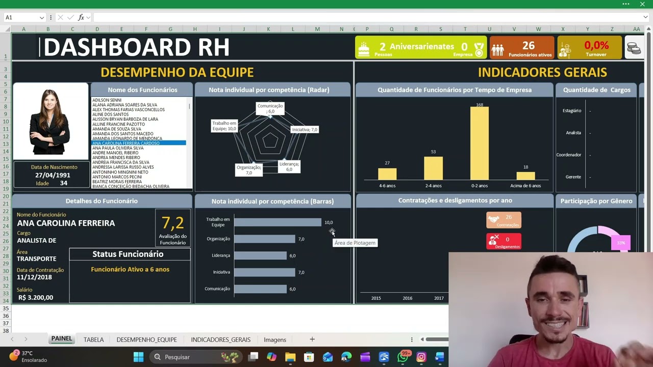Select column header M
This screenshot has height=367, width=653.
pyautogui.click(x=317, y=29)
